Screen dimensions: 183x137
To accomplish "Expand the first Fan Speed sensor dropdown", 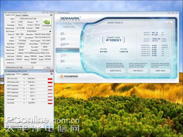I will [24, 99].
